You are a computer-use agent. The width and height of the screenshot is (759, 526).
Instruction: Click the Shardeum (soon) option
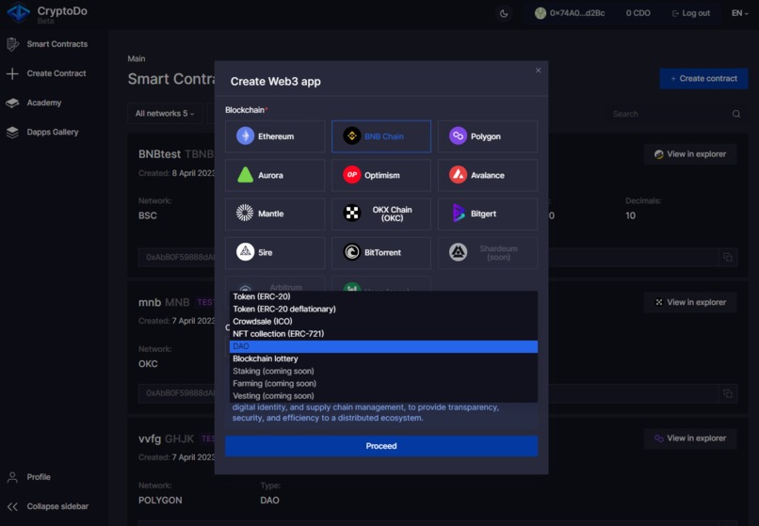tap(488, 252)
